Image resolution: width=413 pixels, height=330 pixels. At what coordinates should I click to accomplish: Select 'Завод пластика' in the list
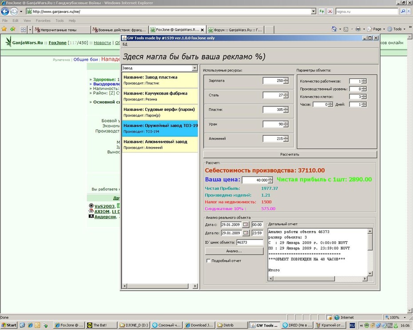[x=160, y=80]
